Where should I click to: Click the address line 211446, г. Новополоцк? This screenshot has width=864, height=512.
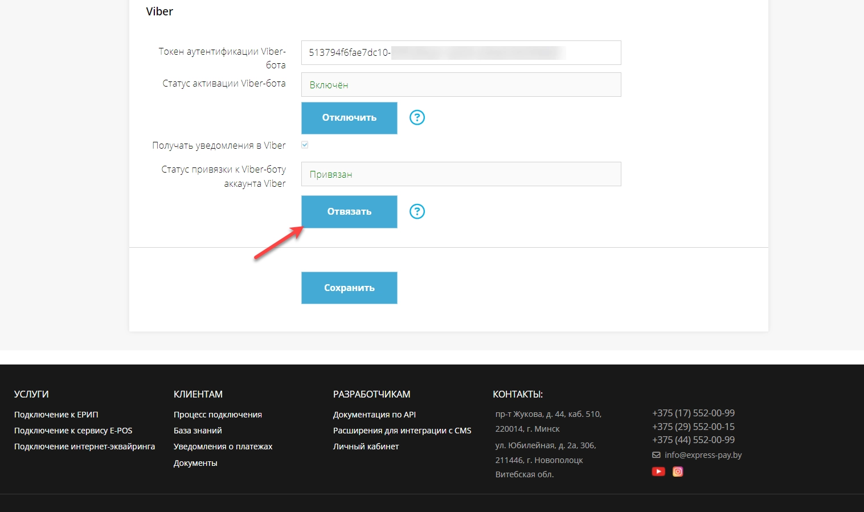tap(539, 460)
